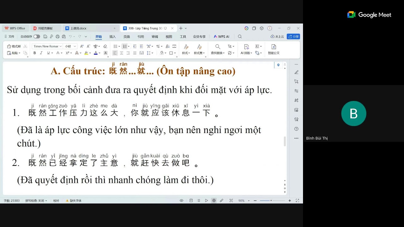
Task: Increase font size with A+ icon
Action: [82, 46]
